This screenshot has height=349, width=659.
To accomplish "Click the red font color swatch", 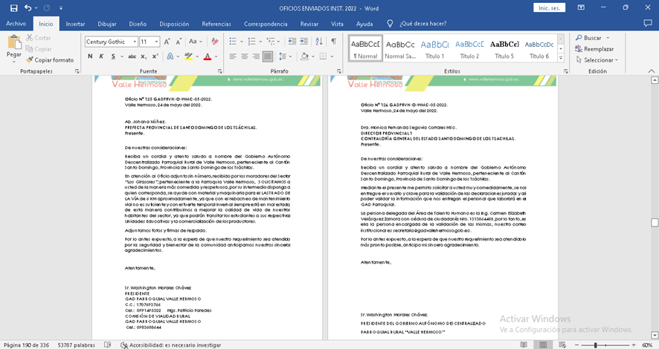I will 210,56.
